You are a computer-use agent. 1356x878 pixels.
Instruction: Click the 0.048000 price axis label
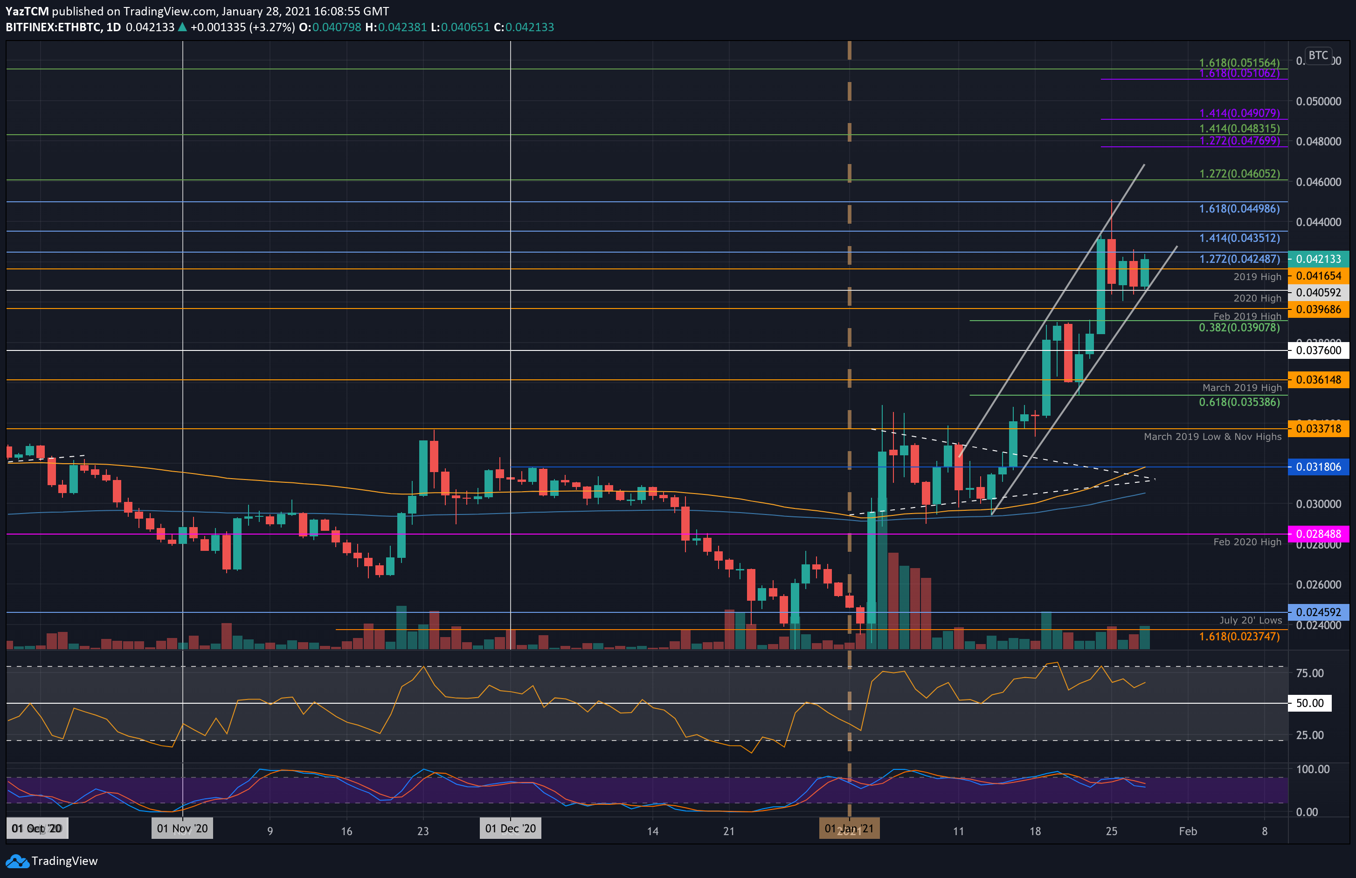[x=1318, y=141]
